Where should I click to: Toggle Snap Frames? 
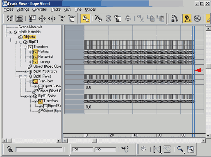coord(187,18)
